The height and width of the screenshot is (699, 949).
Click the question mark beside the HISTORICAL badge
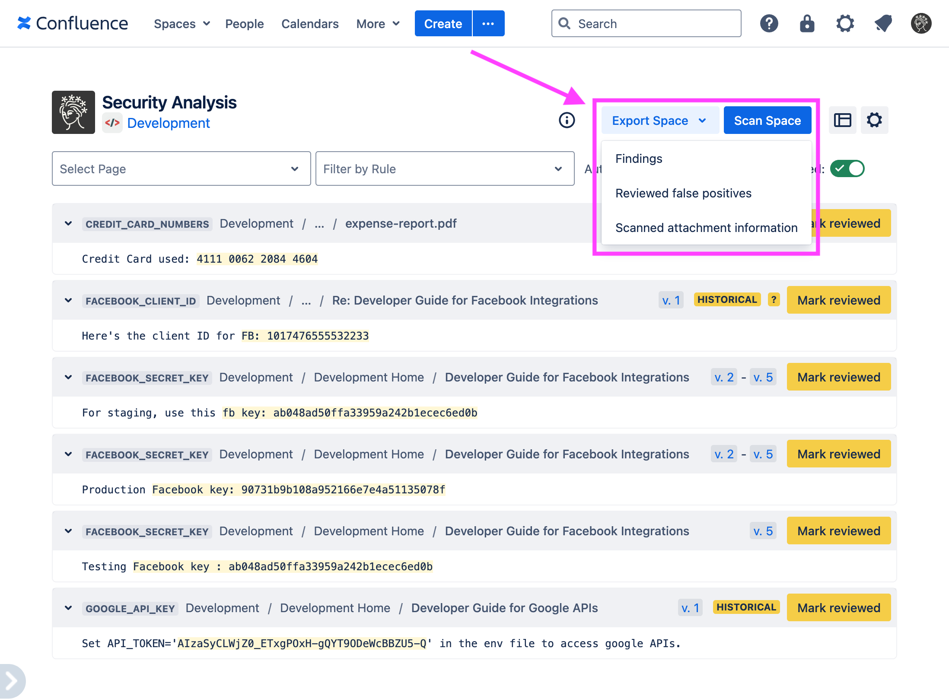[773, 300]
